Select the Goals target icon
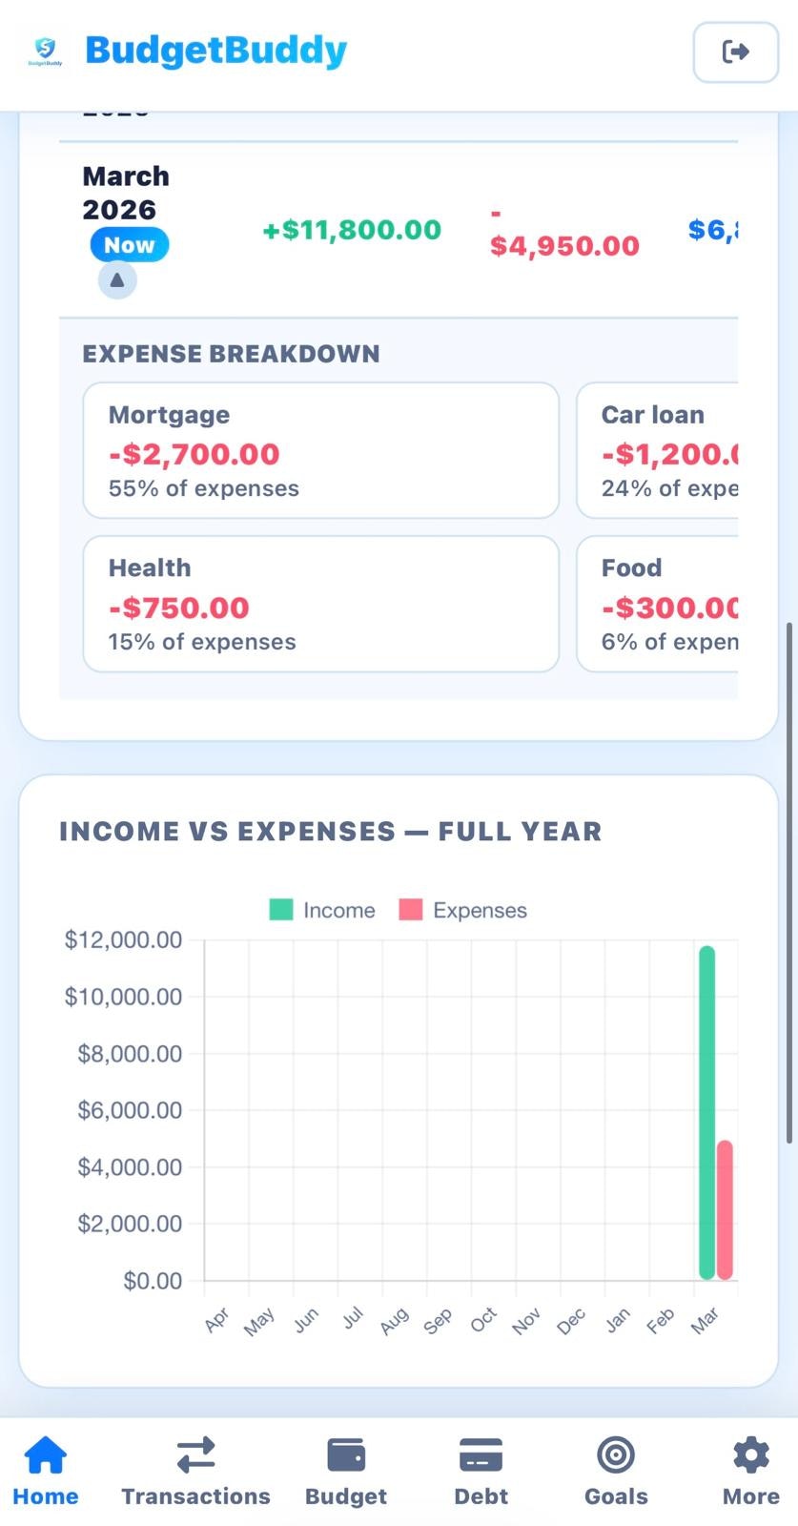798x1526 pixels. click(x=615, y=1455)
